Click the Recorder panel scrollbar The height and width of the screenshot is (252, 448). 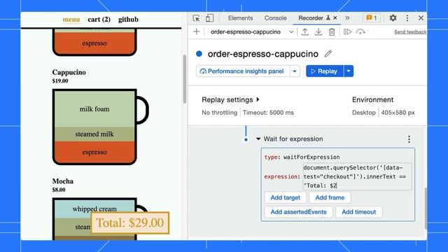point(426,209)
